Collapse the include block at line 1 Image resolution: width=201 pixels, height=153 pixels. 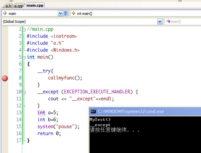[x=24, y=30]
